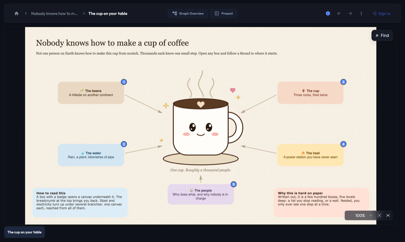The width and height of the screenshot is (405, 242).
Task: Click the 100% zoom level indicator
Action: point(360,215)
